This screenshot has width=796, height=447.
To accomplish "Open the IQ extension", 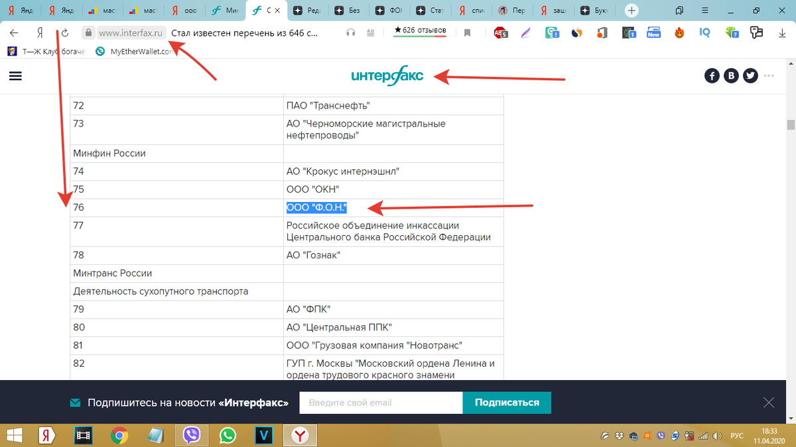I will click(705, 32).
